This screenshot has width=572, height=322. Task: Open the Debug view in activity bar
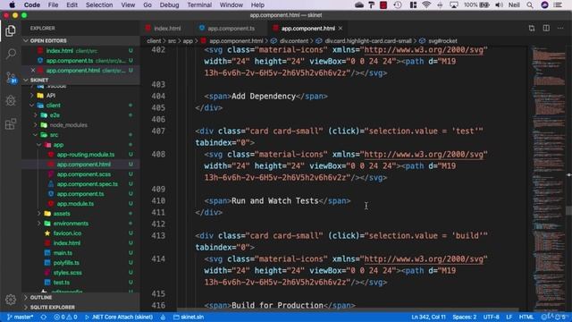(x=10, y=101)
